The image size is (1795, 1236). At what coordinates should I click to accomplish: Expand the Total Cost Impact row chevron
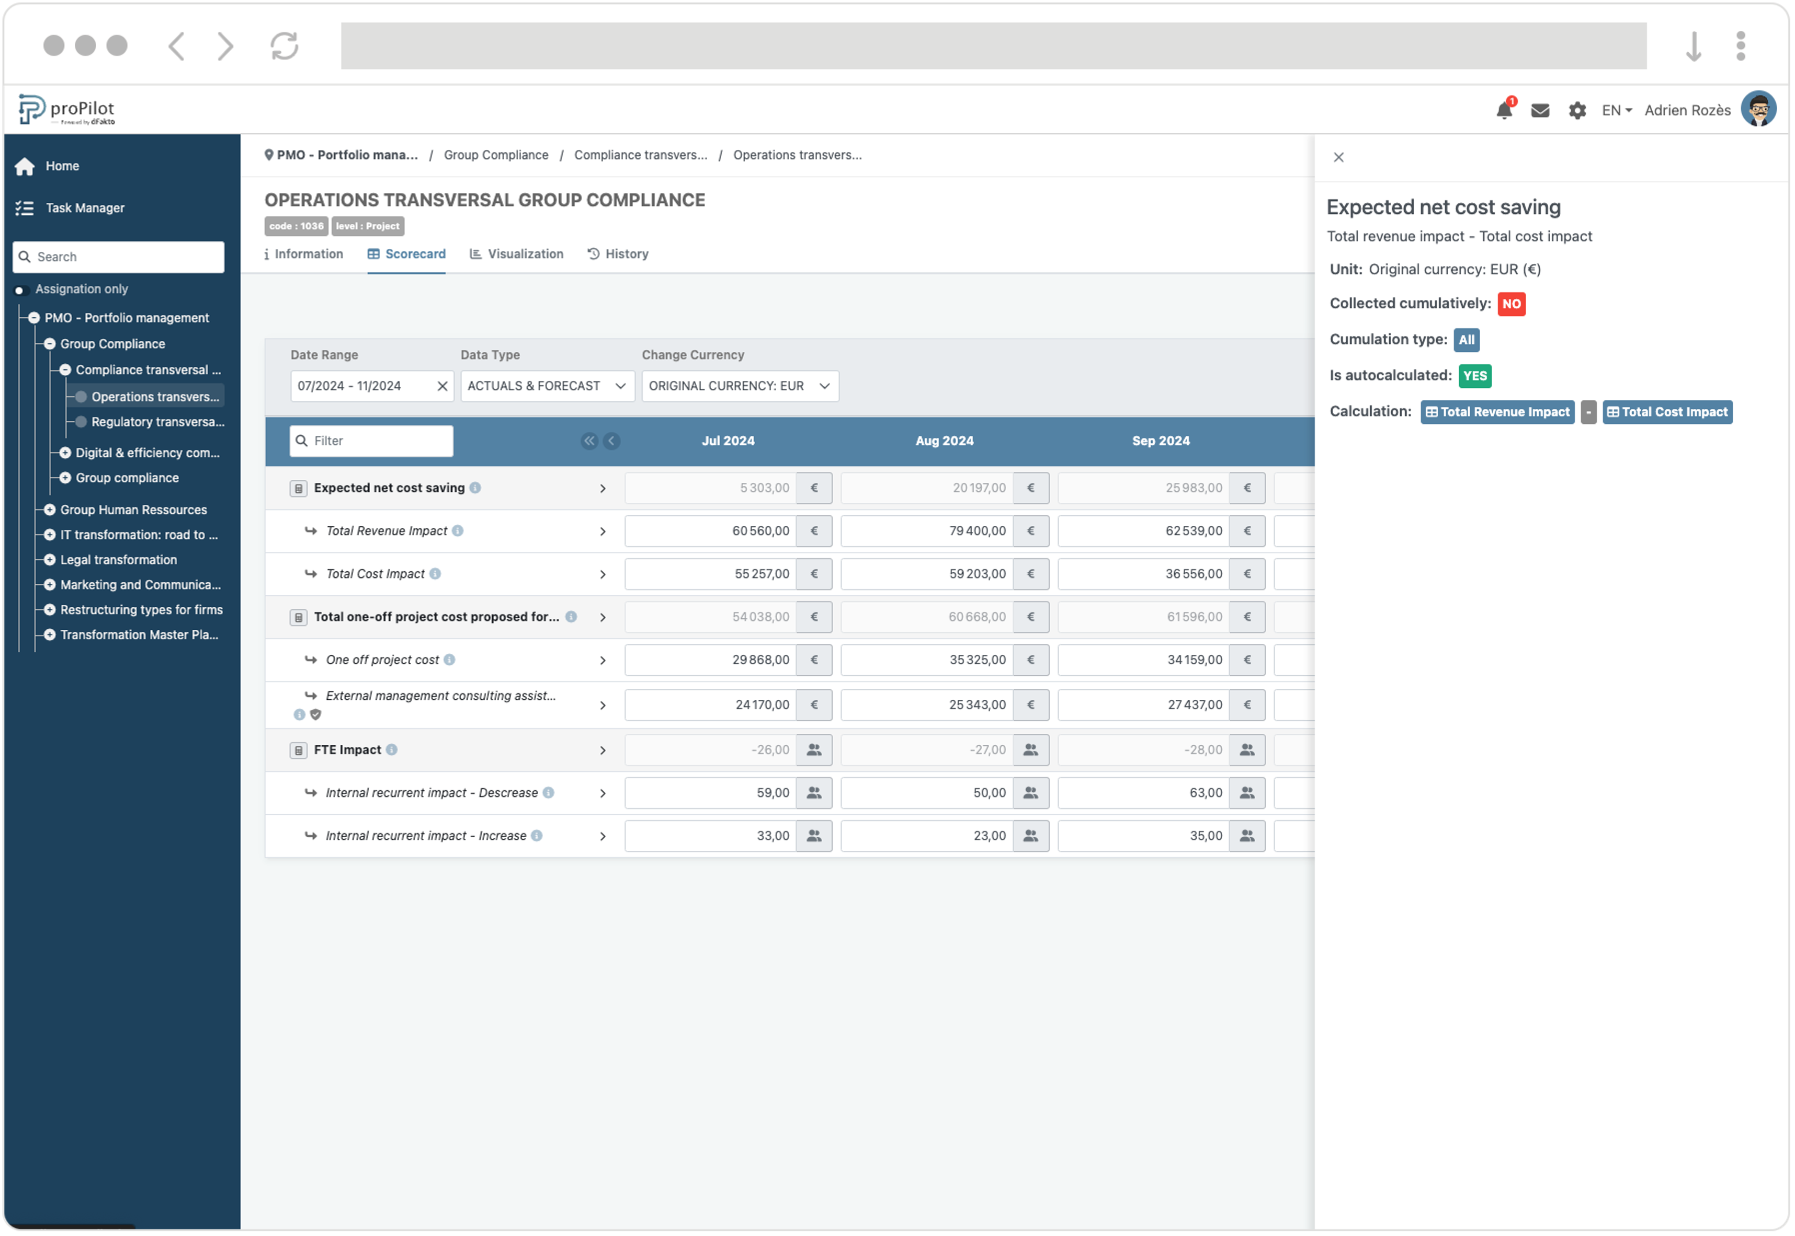coord(602,574)
